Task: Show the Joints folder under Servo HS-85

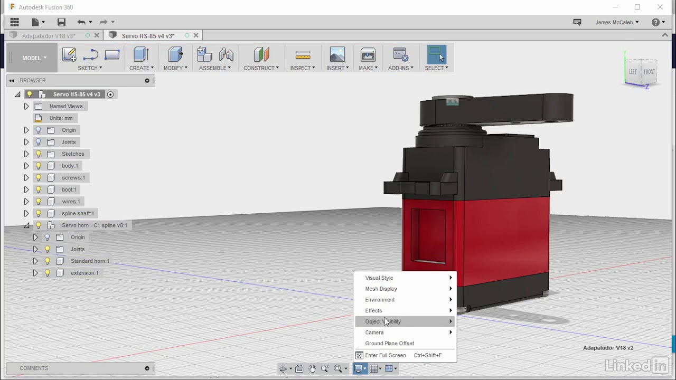Action: [x=39, y=142]
